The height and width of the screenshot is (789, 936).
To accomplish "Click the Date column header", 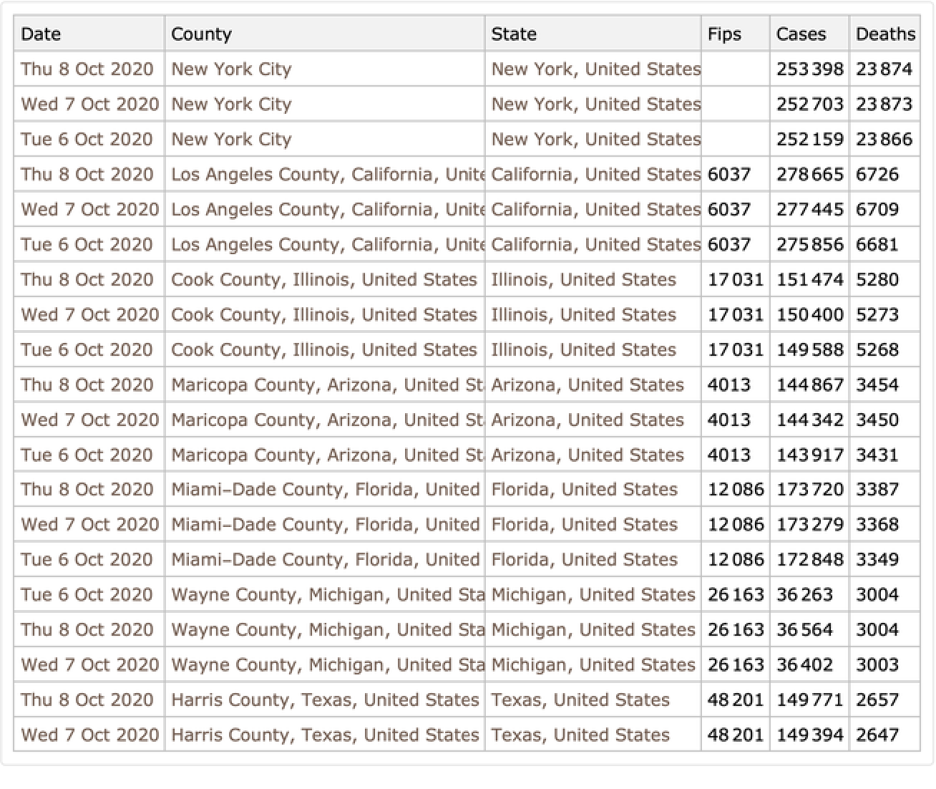I will click(42, 34).
